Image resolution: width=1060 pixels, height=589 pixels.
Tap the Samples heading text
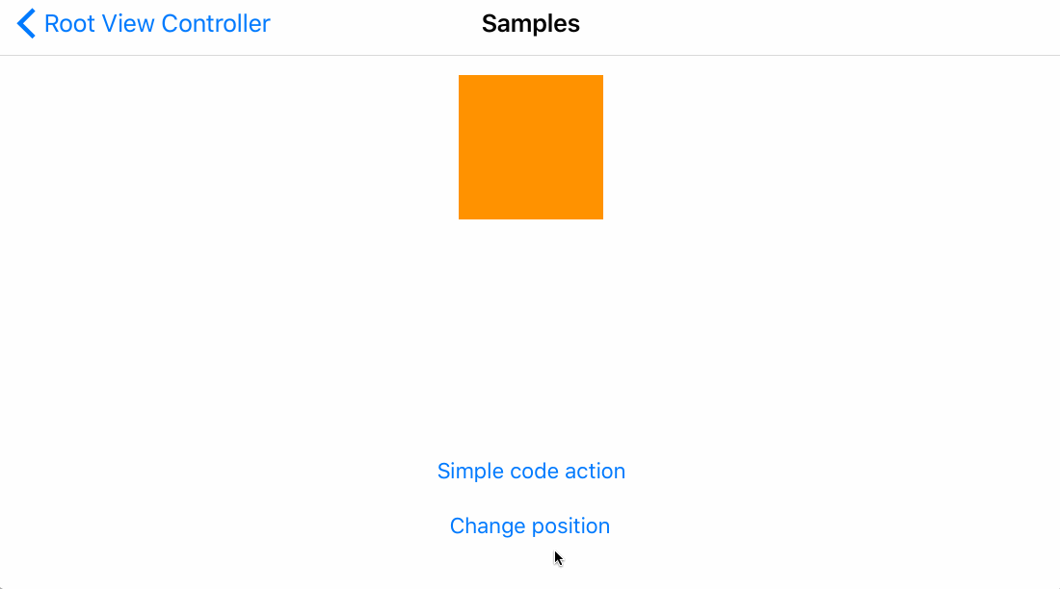click(530, 24)
